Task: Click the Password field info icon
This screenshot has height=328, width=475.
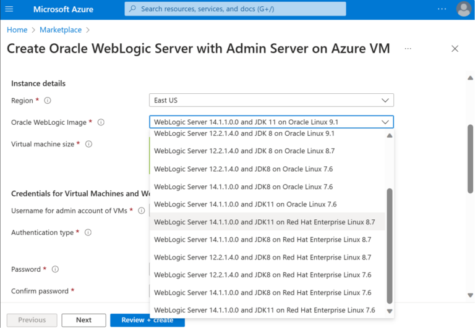Action: click(x=55, y=269)
